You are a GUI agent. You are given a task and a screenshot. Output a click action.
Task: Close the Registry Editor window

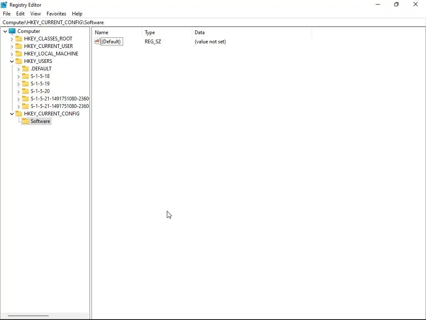click(x=416, y=5)
